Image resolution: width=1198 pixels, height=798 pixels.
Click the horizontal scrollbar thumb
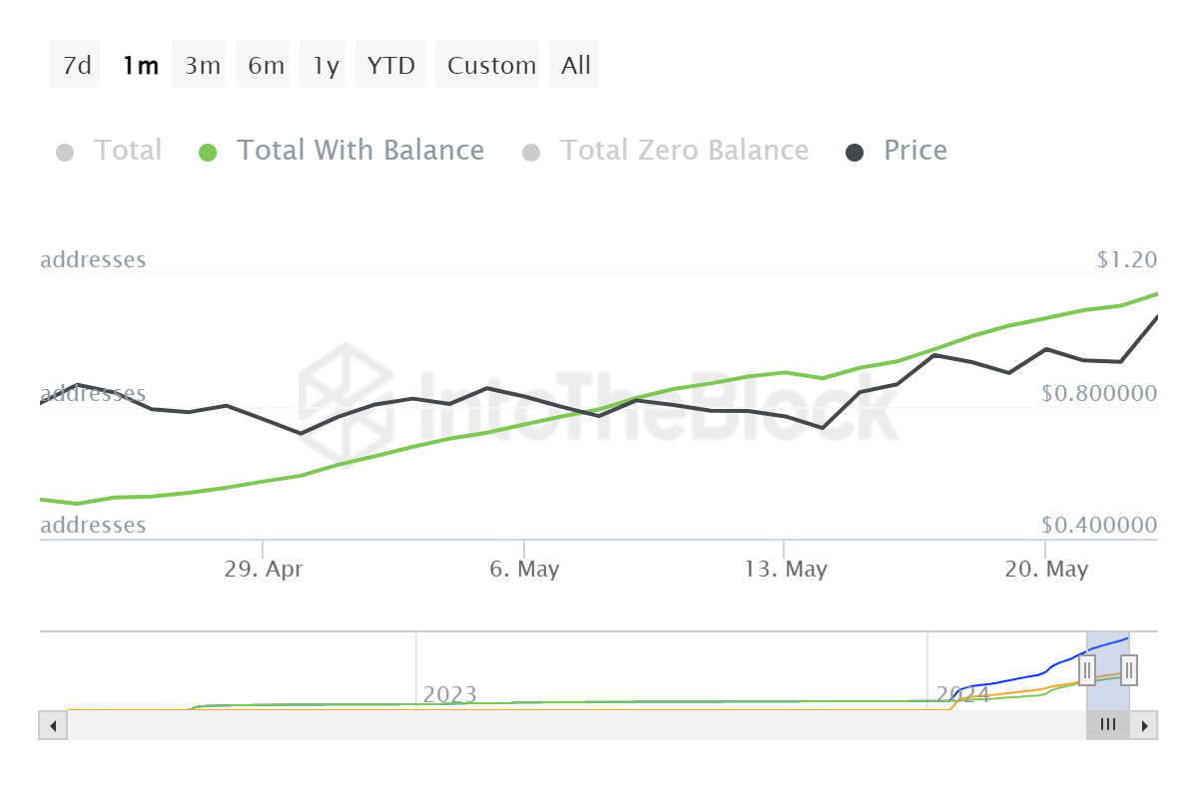coord(1107,725)
